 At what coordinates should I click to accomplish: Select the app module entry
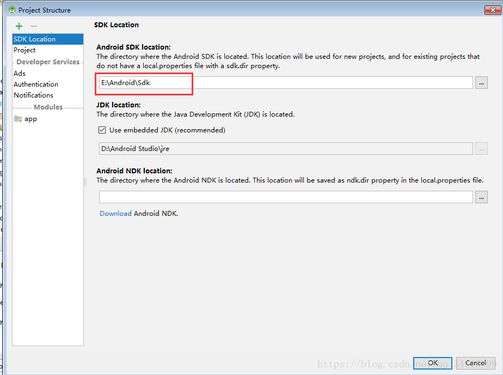coord(48,119)
